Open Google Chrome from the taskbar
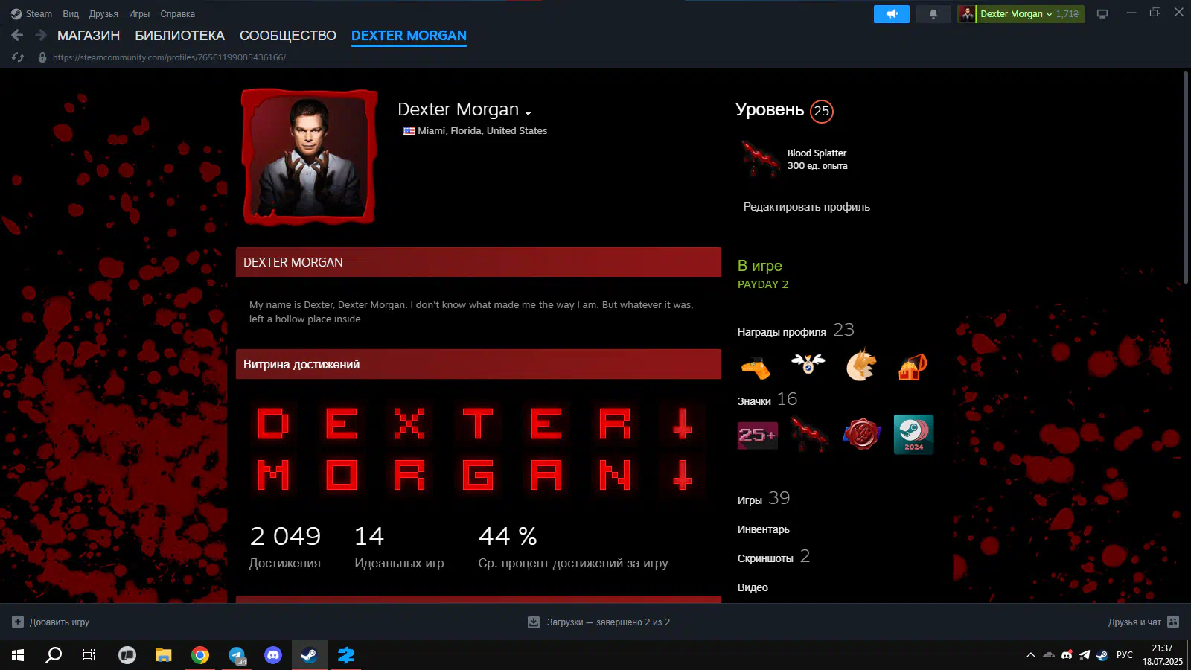1191x670 pixels. pyautogui.click(x=200, y=655)
